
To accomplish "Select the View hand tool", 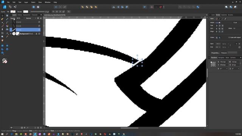I will click(x=2, y=40).
